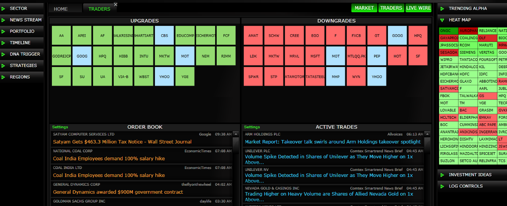Open the Arm Holdings takeover Market Report headline
This screenshot has height=206, width=507.
click(x=333, y=142)
